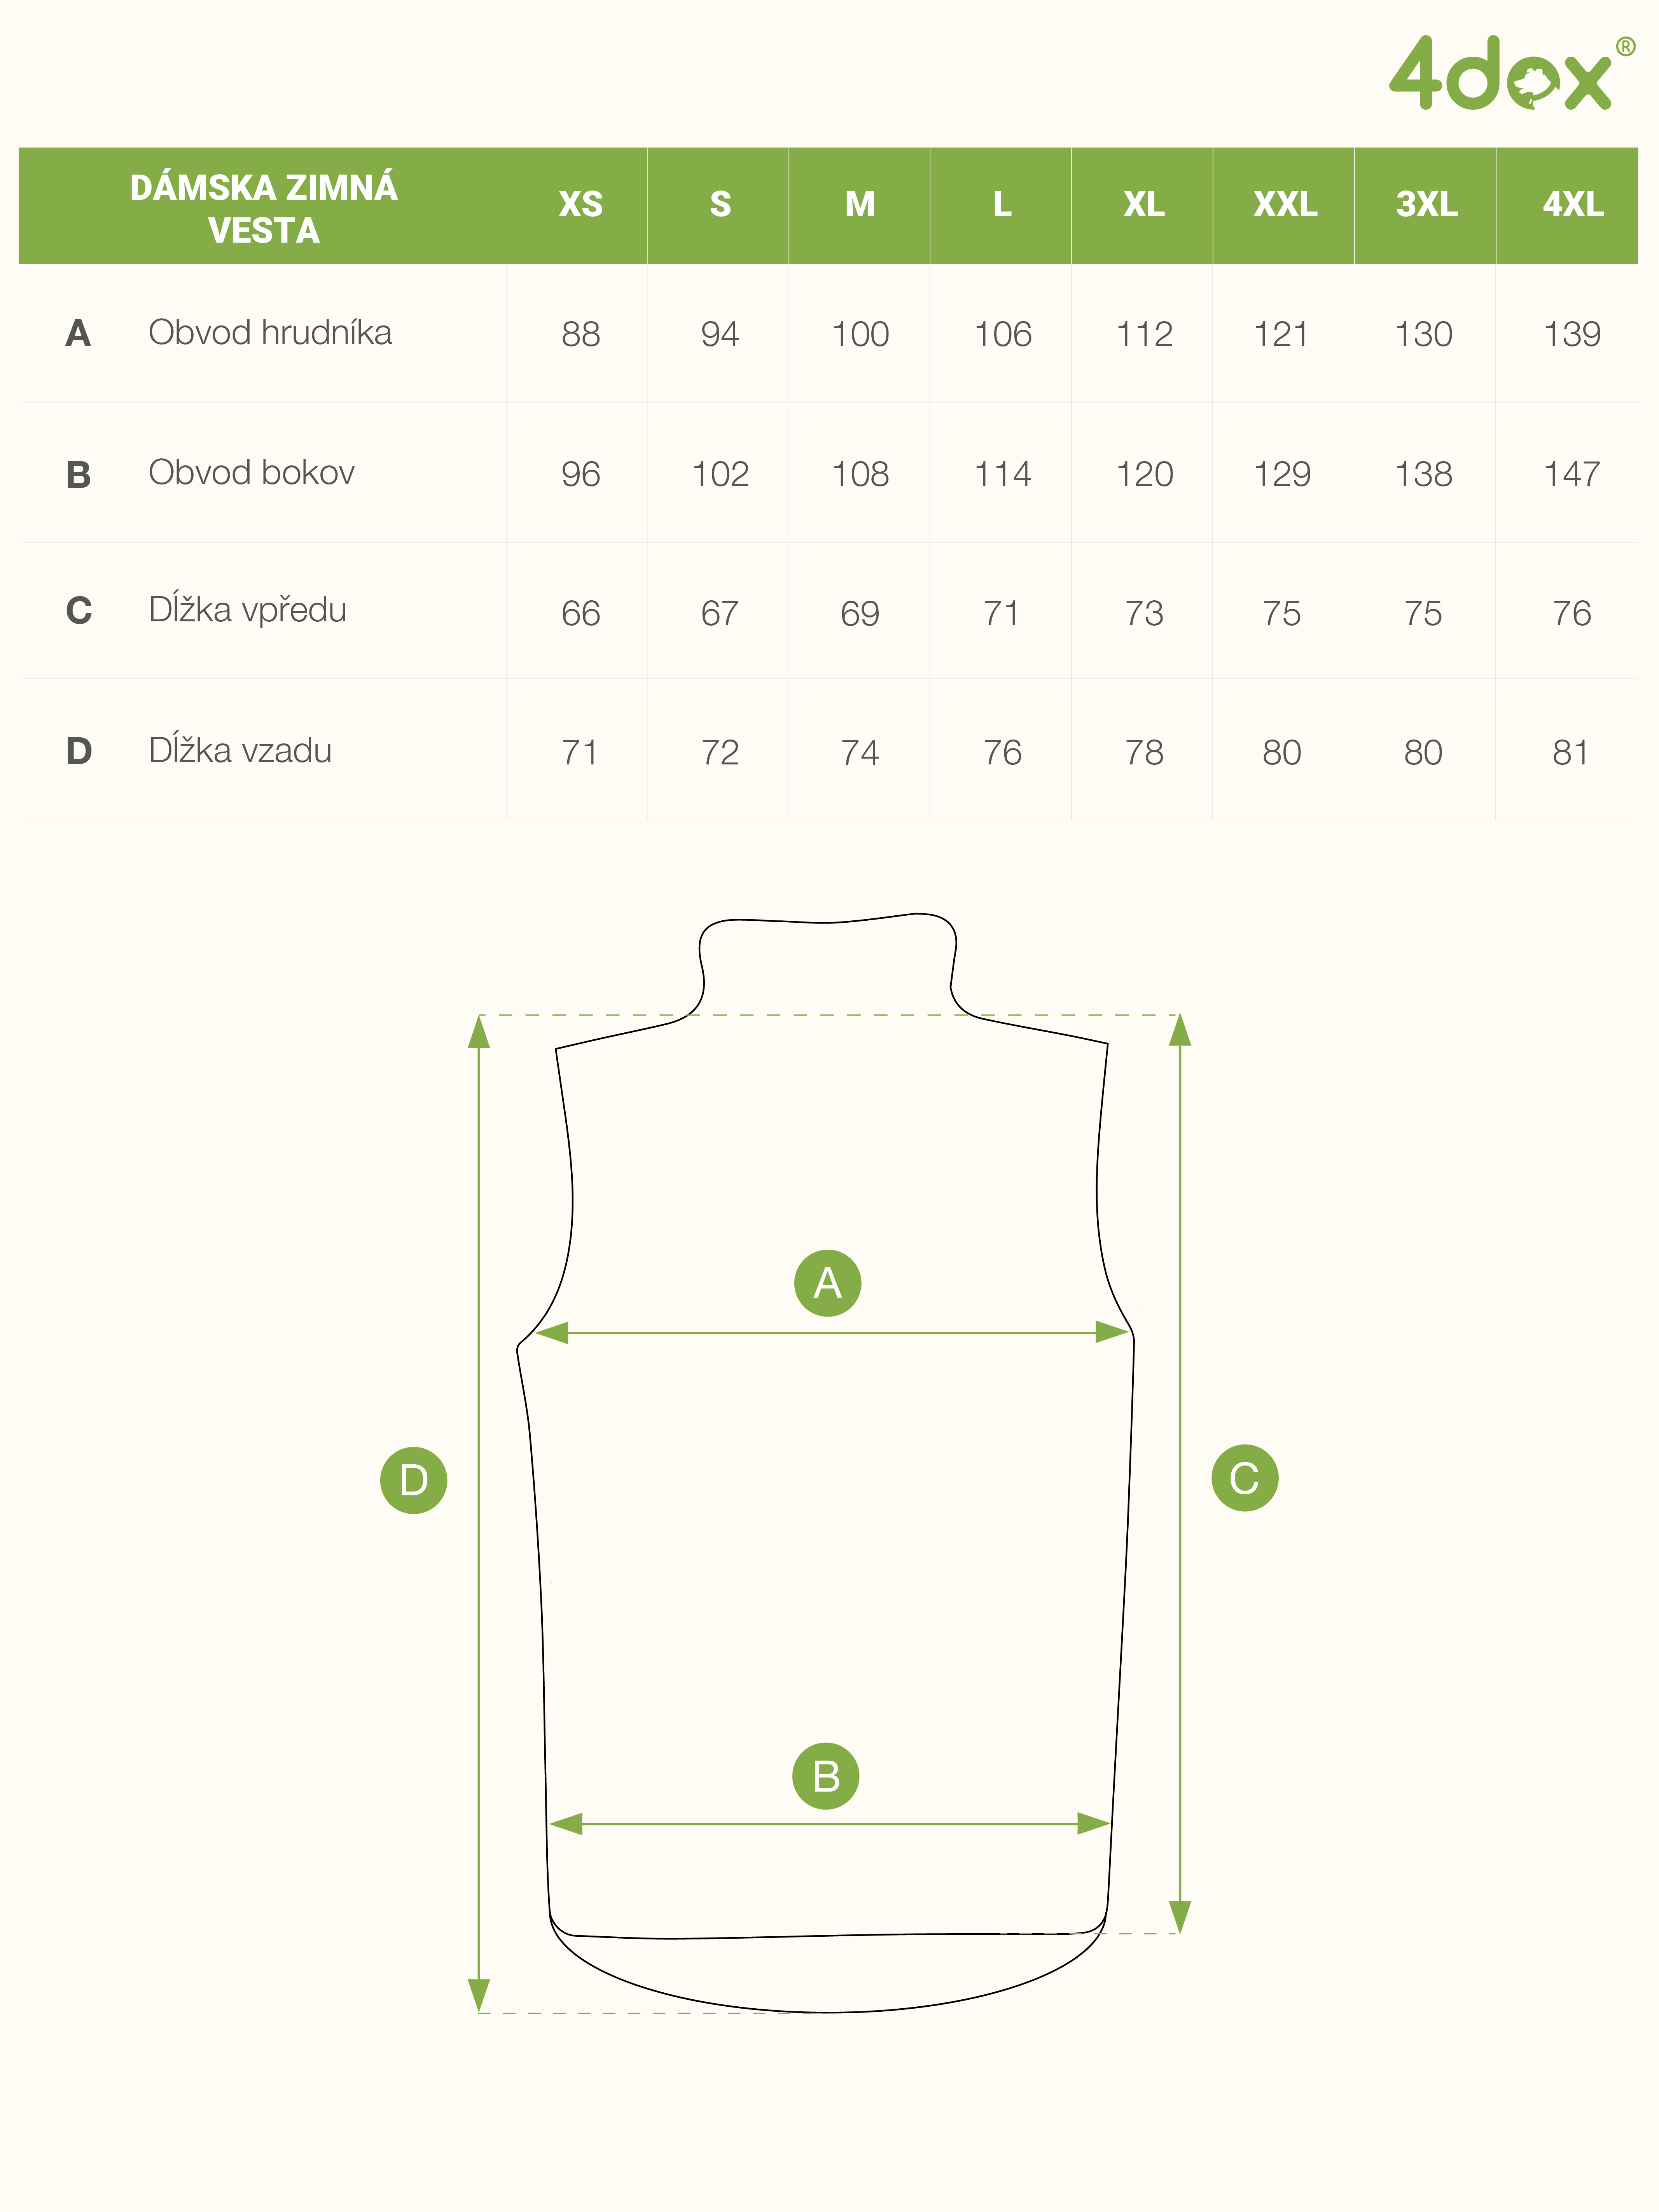Click the Obvod bokov row label
The image size is (1659, 2212).
tap(251, 473)
